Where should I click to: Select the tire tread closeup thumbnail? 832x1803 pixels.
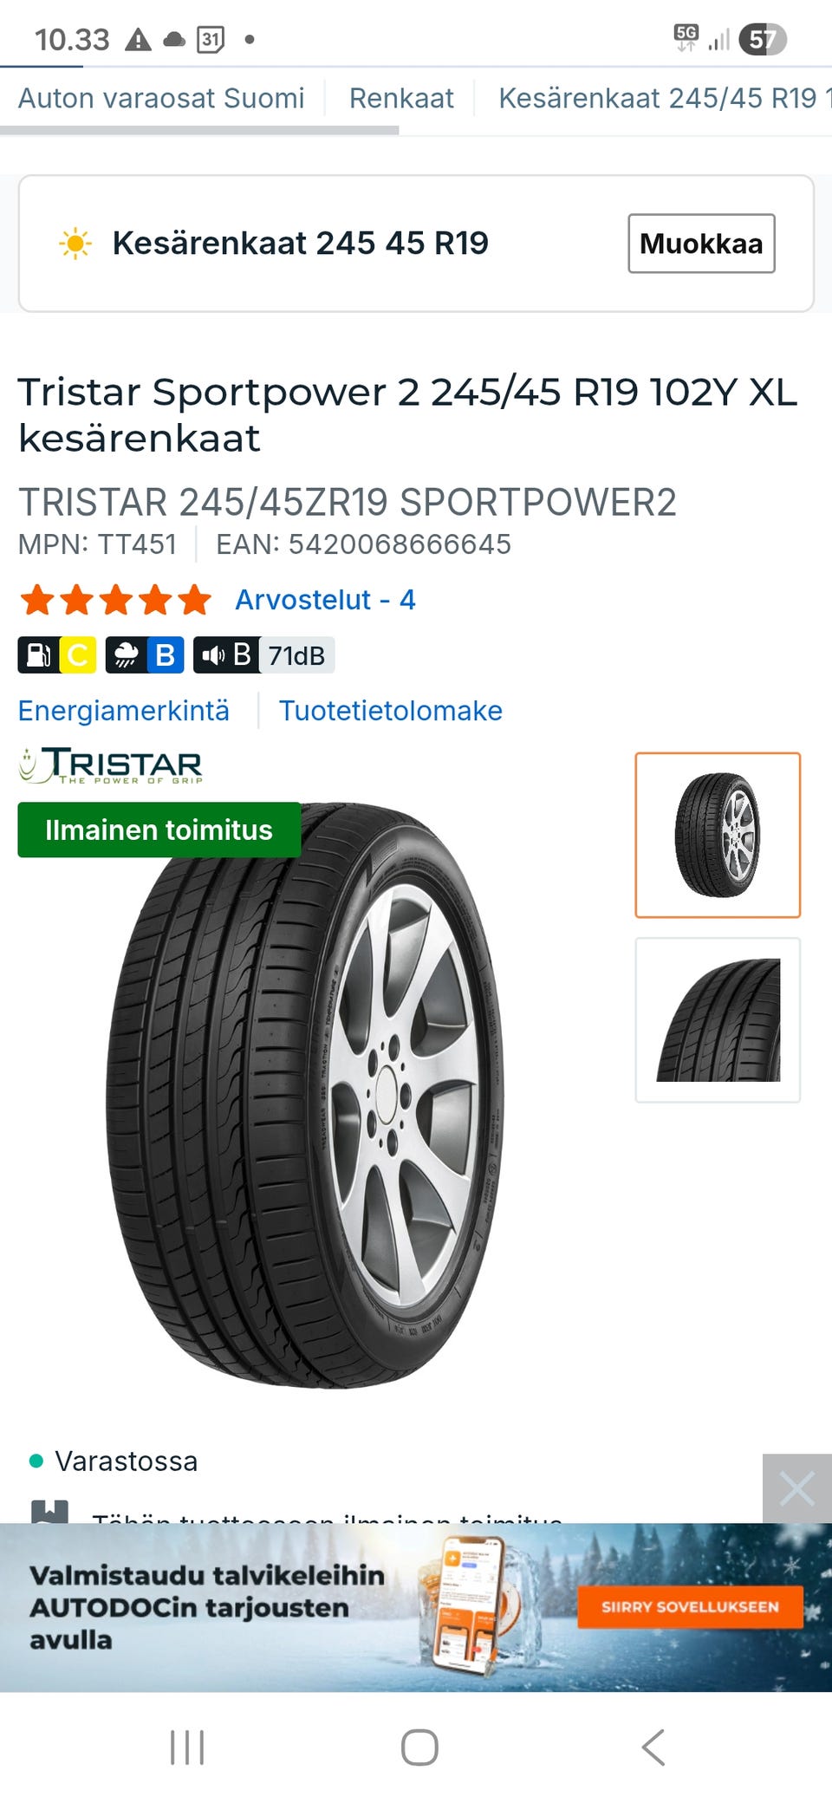coord(718,1020)
